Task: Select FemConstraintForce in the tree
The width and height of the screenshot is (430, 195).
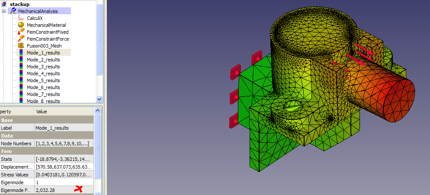Action: [x=48, y=39]
